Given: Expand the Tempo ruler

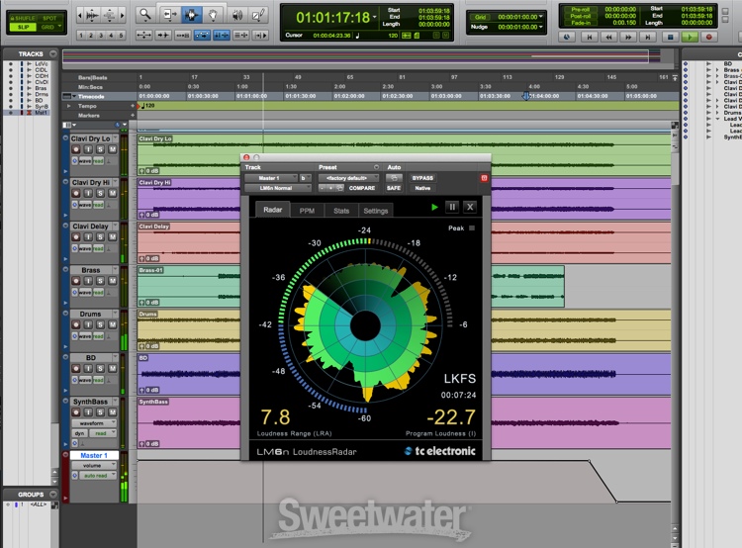Looking at the screenshot, I should pos(69,106).
